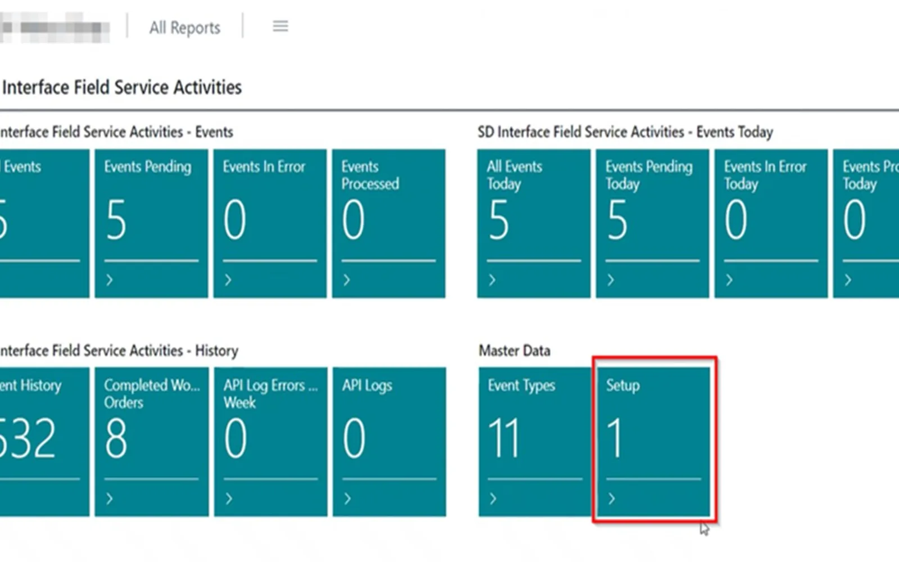Open the Event Types tile

[x=535, y=442]
